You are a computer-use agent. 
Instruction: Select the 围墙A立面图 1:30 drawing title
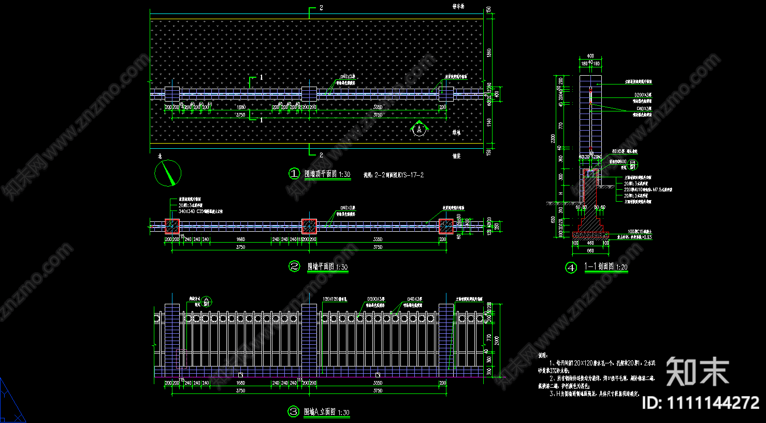click(326, 412)
